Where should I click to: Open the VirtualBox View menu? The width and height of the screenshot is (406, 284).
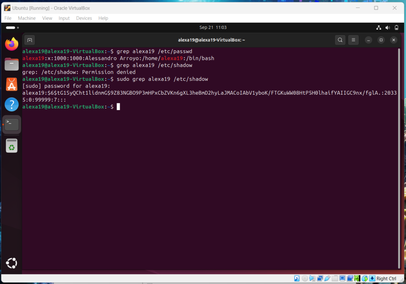coord(47,18)
